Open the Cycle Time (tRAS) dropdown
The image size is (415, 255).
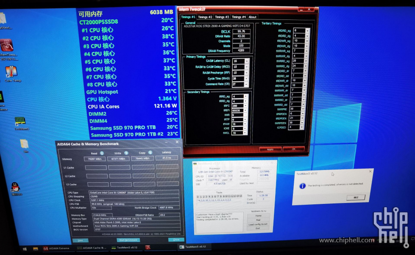click(246, 78)
